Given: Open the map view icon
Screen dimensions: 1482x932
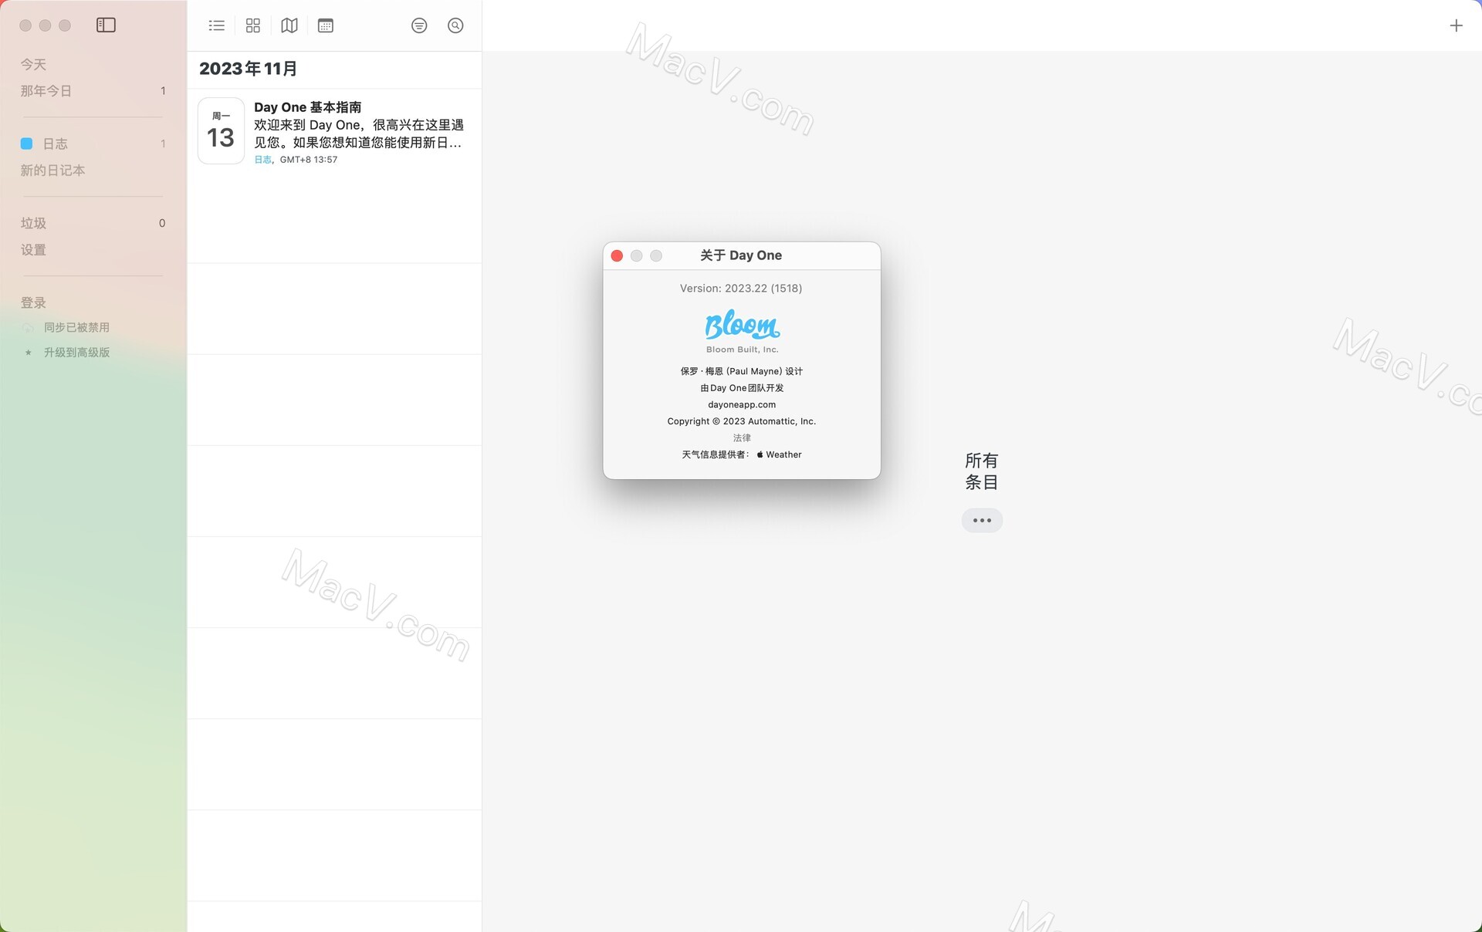Looking at the screenshot, I should pos(289,25).
